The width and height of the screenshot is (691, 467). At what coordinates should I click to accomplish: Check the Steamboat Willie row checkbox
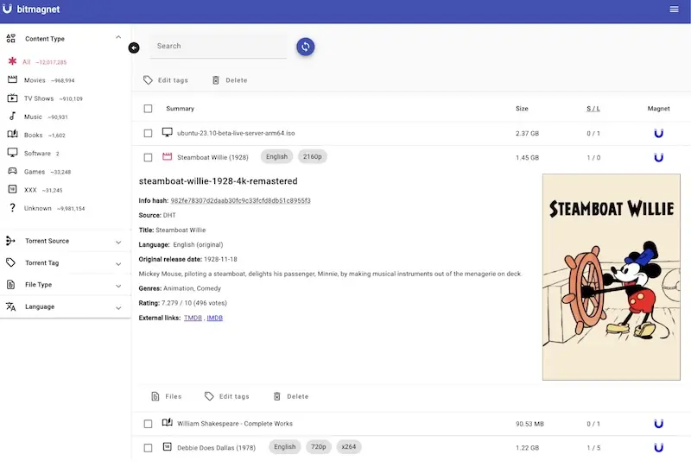[x=148, y=157]
